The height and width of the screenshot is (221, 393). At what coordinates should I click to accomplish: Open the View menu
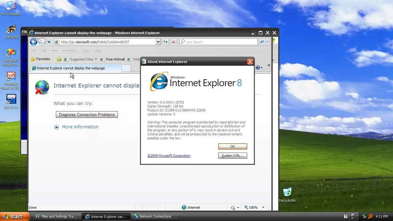55,51
